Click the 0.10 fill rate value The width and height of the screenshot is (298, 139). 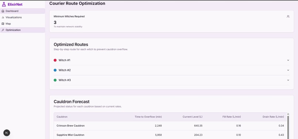tap(238, 135)
